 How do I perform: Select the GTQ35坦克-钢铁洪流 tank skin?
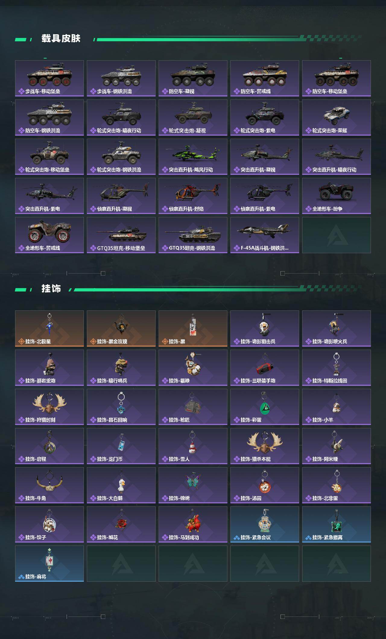tap(193, 235)
